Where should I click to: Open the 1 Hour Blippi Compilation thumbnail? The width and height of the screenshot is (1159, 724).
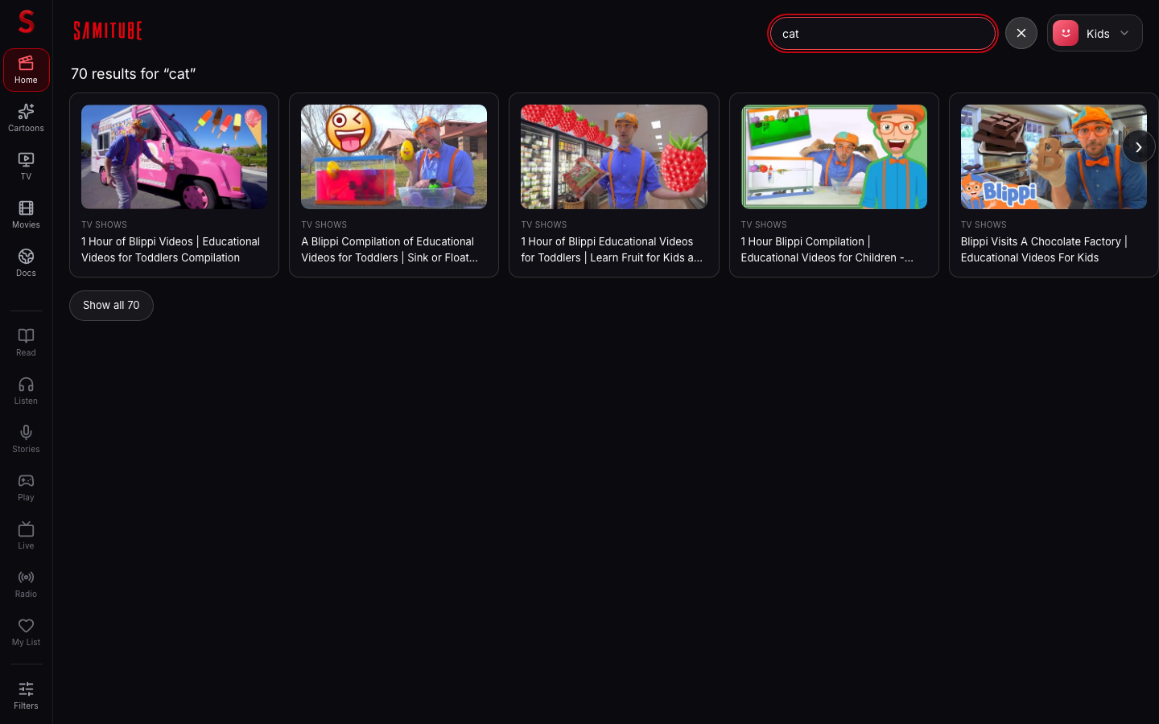[834, 157]
